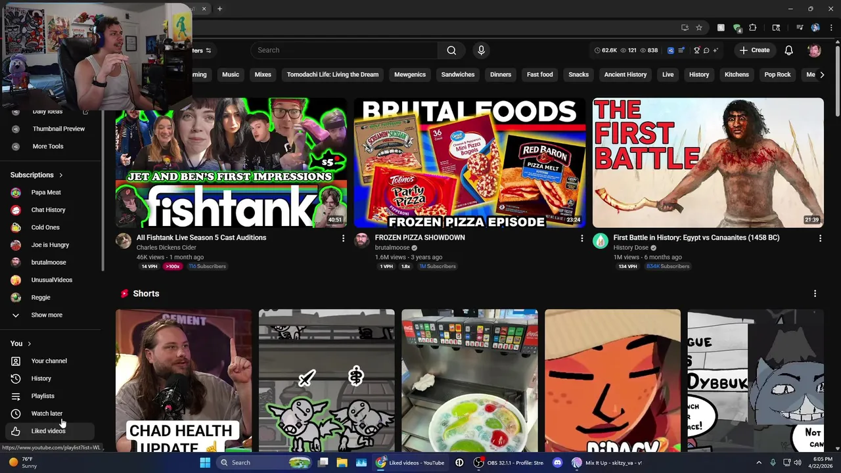This screenshot has width=841, height=473.
Task: Open File Explorer from the taskbar
Action: tap(342, 462)
